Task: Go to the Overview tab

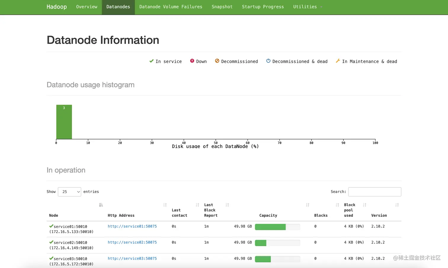Action: tap(87, 7)
